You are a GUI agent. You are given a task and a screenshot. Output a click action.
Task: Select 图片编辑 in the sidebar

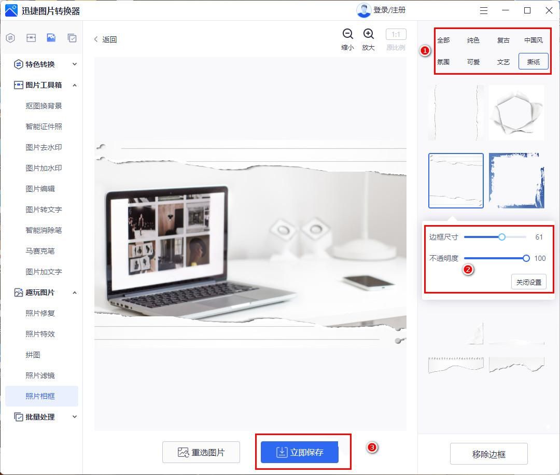click(40, 189)
